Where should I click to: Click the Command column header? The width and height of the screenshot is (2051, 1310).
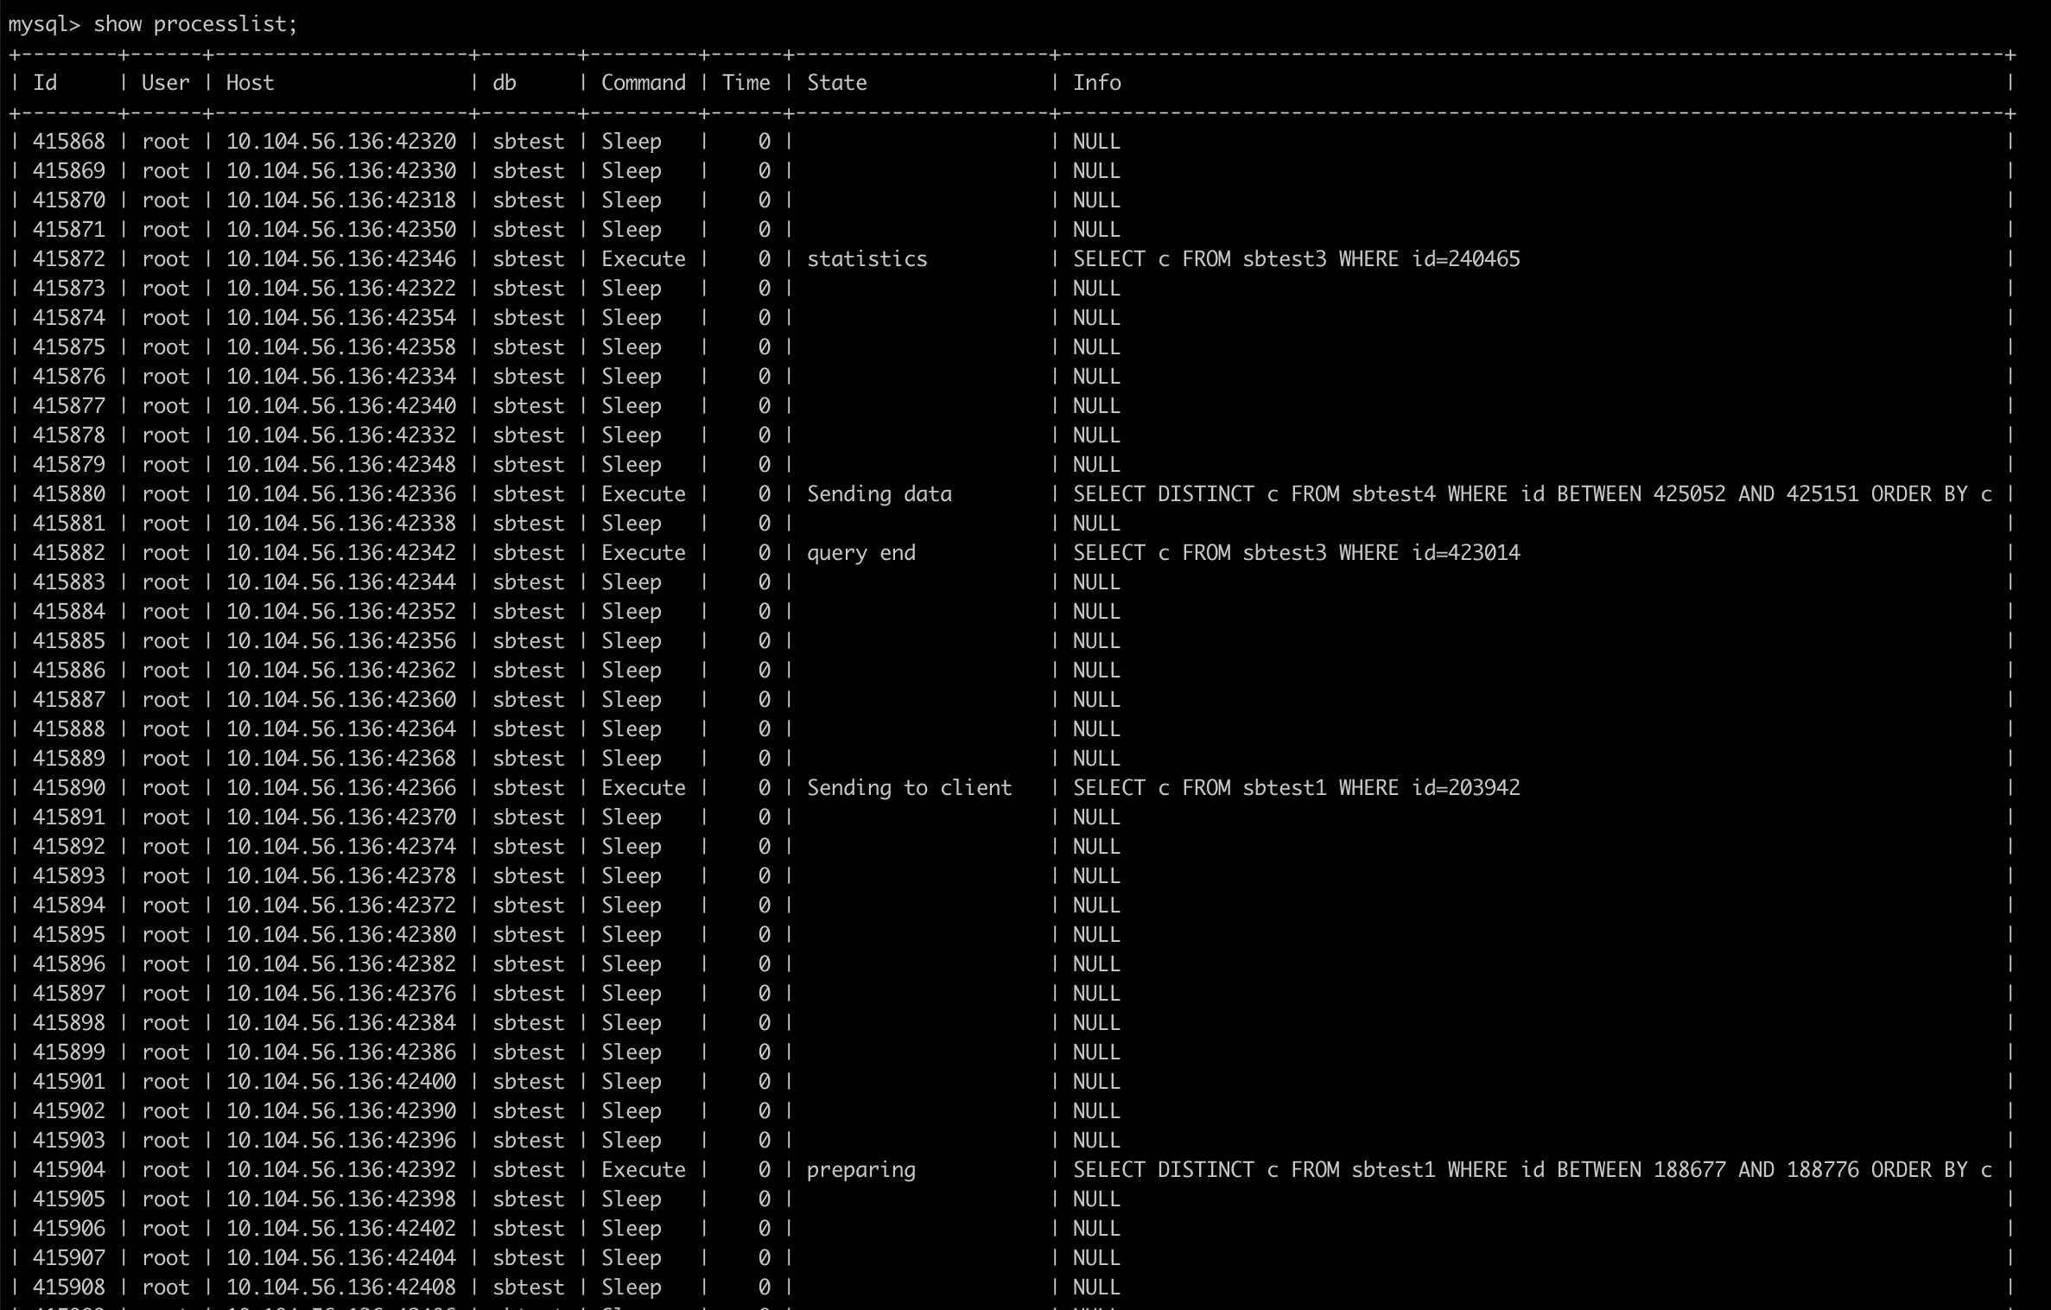(644, 83)
